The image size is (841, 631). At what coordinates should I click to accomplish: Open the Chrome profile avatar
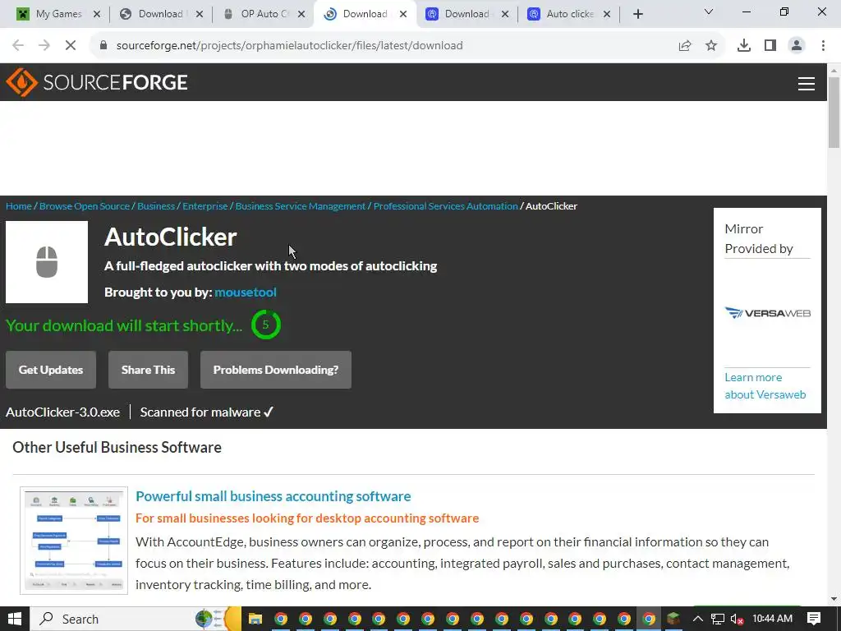click(797, 46)
